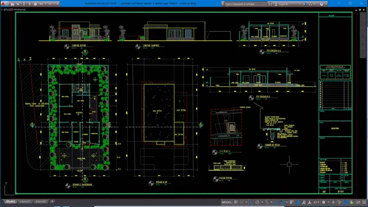The image size is (368, 207).
Task: Click the New drawing icon
Action: [12, 4]
